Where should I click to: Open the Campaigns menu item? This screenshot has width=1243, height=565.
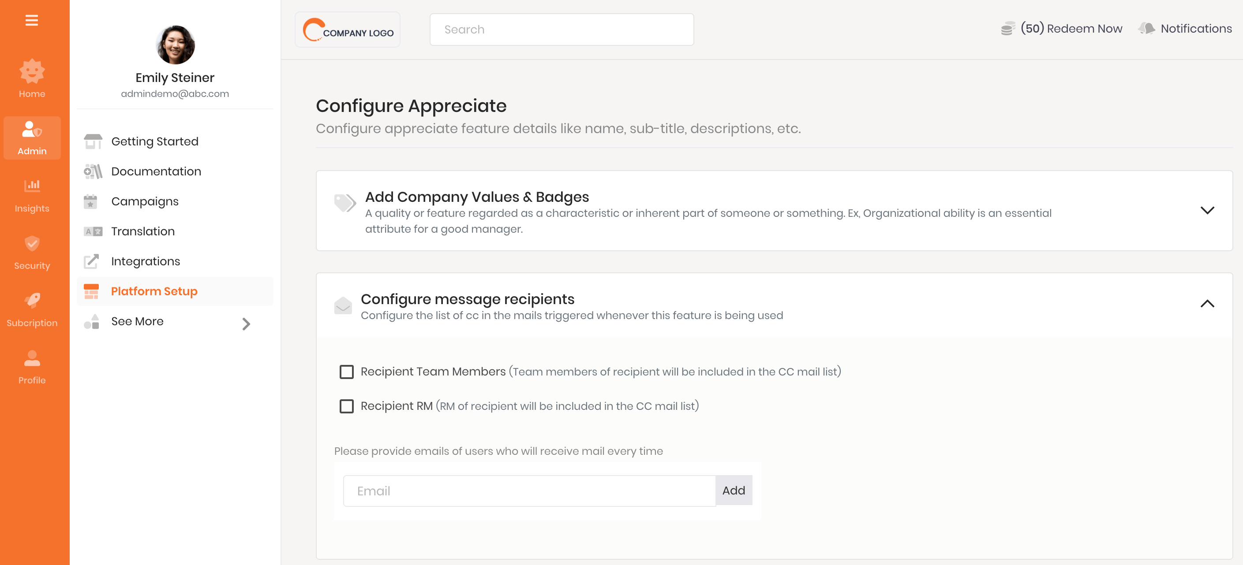(144, 201)
